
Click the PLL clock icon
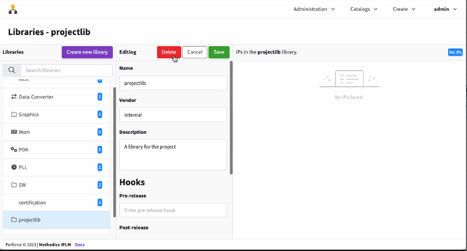pos(14,167)
